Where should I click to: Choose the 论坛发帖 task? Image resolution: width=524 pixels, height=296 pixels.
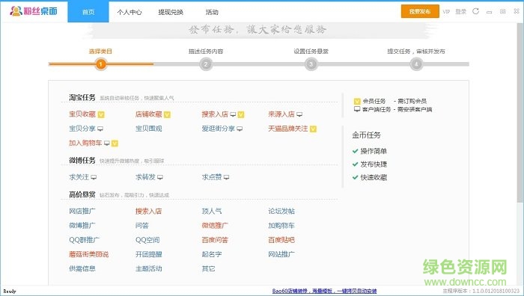[x=281, y=211]
